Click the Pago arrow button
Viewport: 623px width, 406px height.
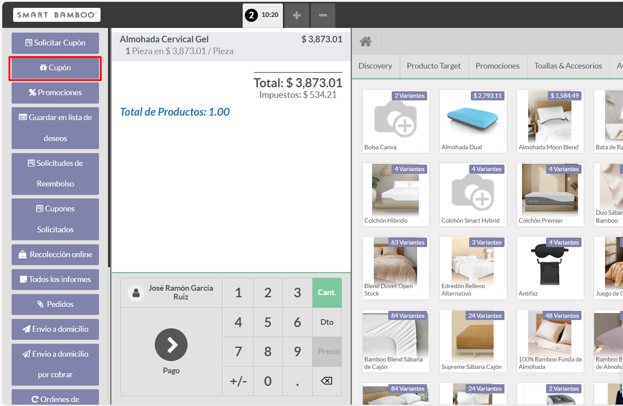tap(171, 344)
